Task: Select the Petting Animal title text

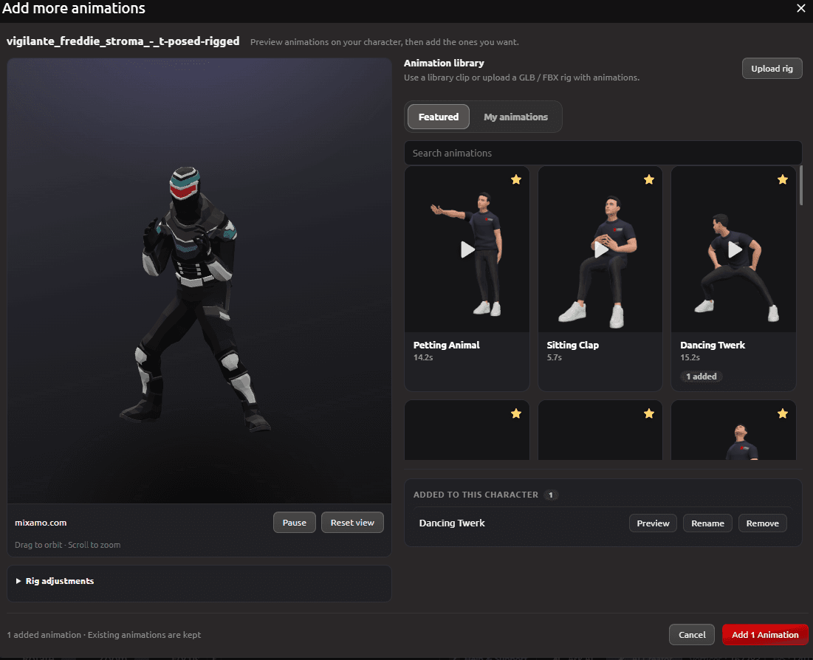Action: pyautogui.click(x=446, y=345)
